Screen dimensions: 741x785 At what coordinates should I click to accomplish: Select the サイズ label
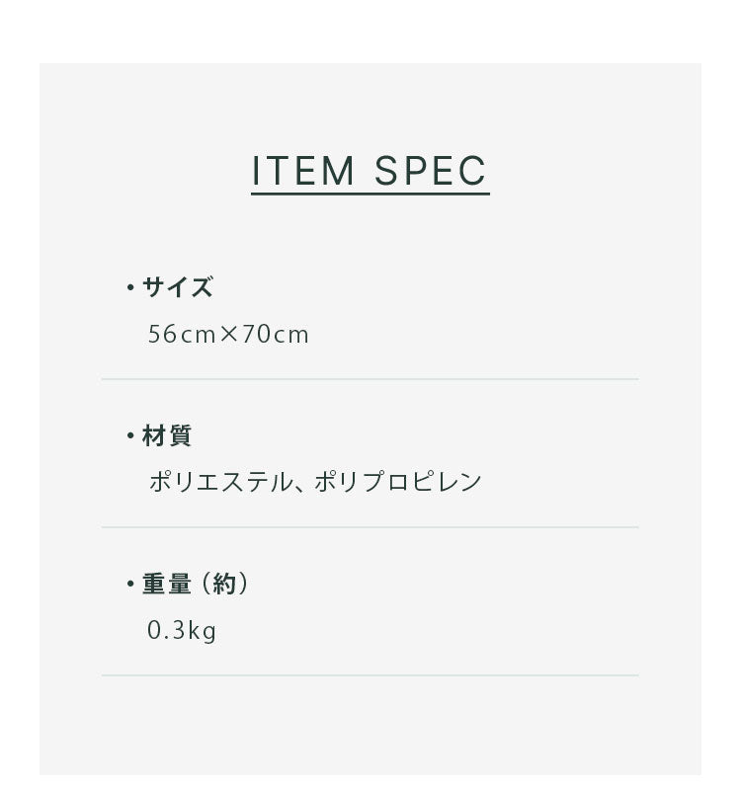[178, 287]
